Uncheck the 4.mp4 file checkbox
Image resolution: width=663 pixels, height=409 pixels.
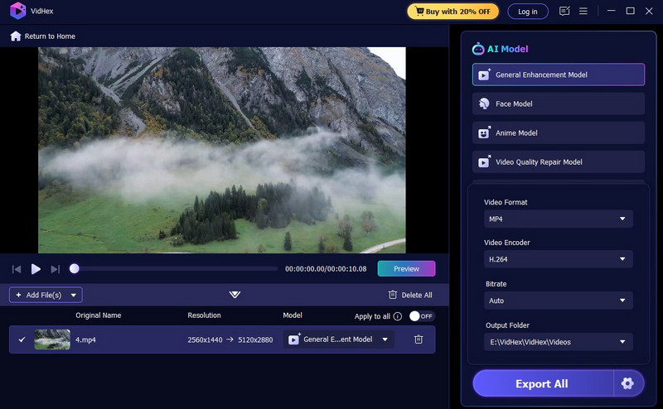(22, 339)
